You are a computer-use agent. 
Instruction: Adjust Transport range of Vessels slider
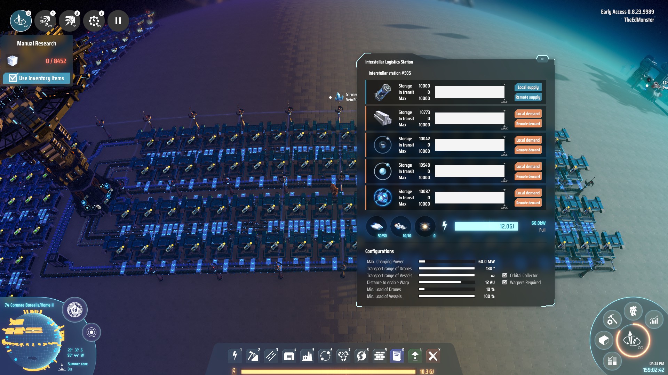[x=447, y=275]
